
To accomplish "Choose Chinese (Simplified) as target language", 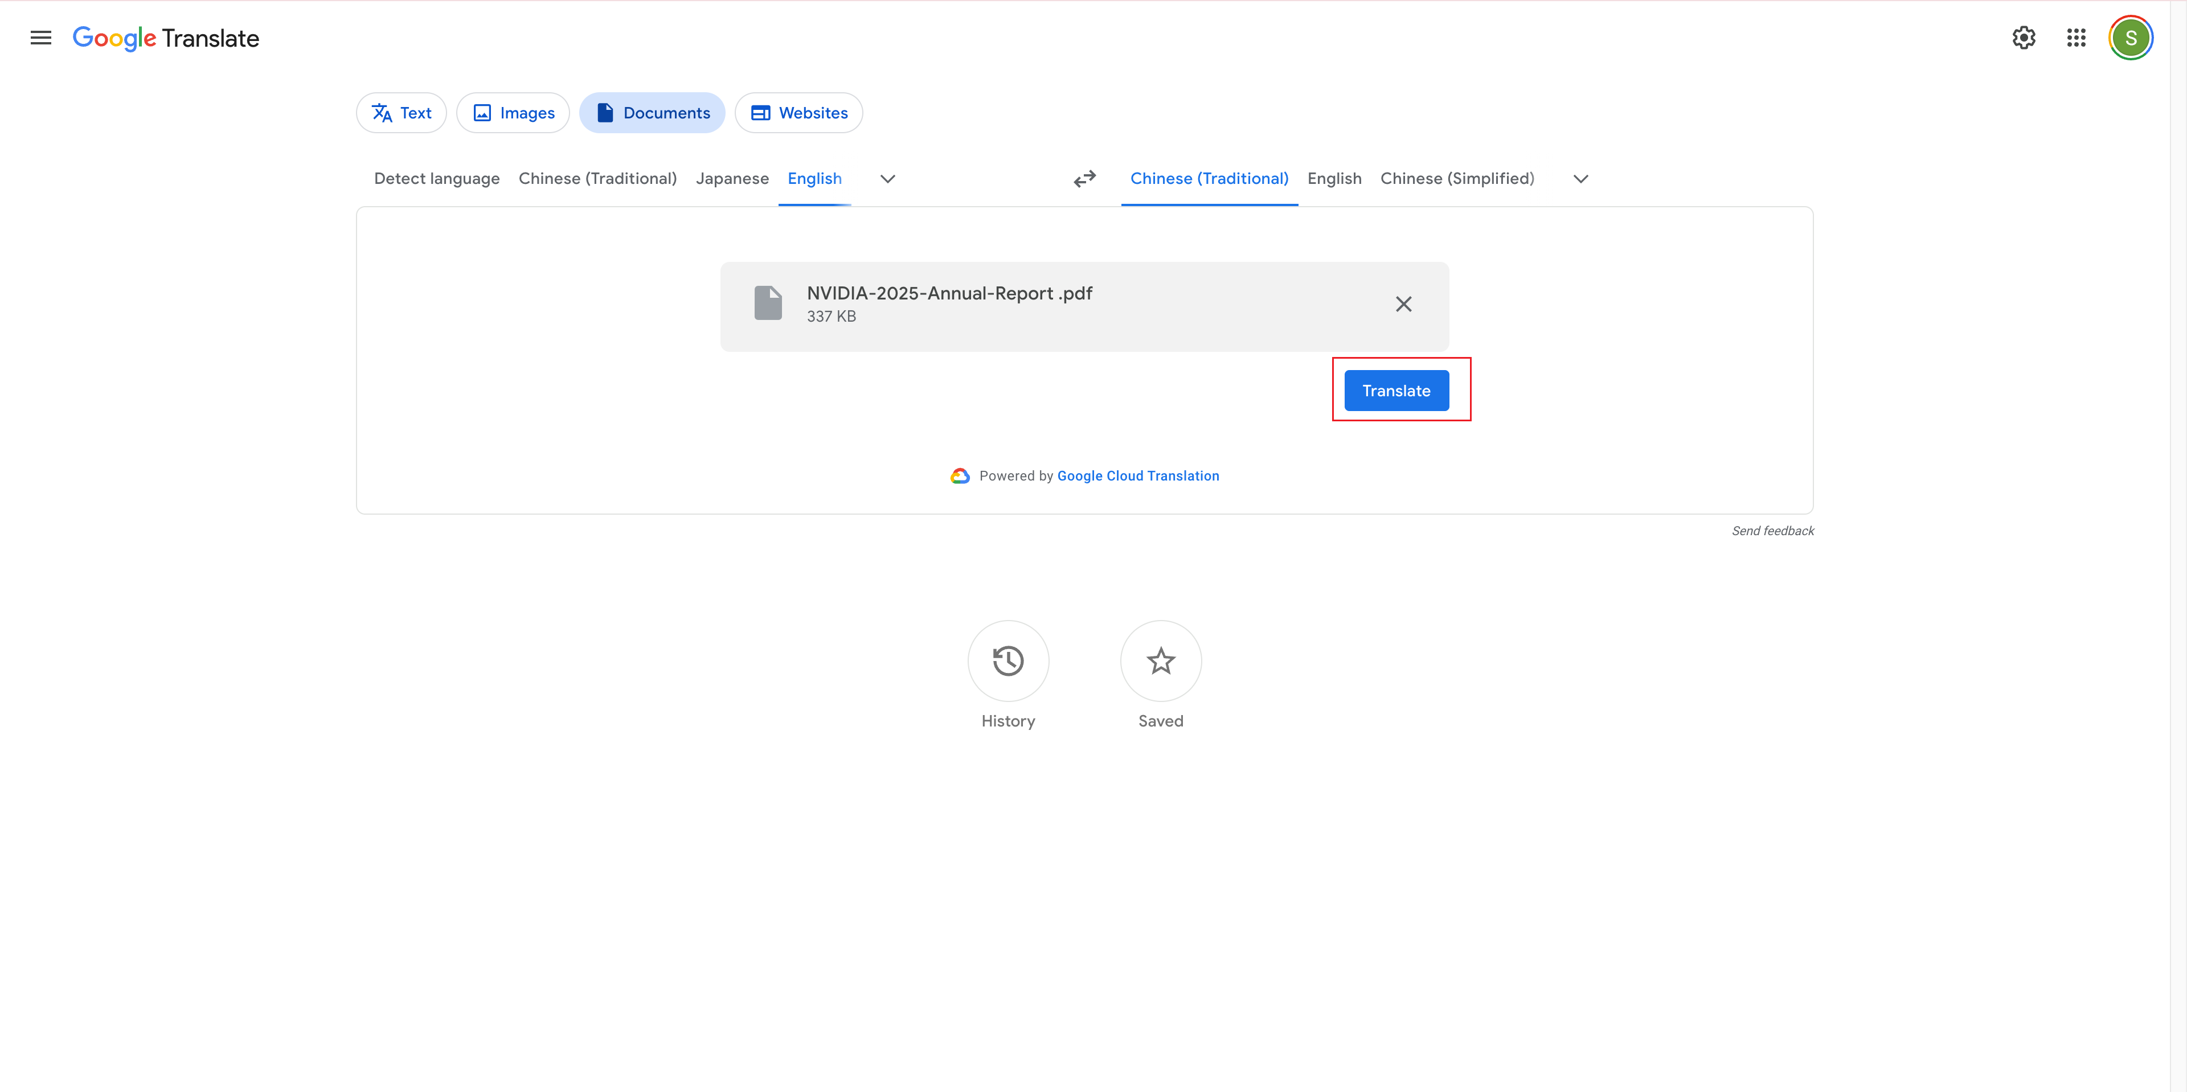I will (x=1457, y=179).
